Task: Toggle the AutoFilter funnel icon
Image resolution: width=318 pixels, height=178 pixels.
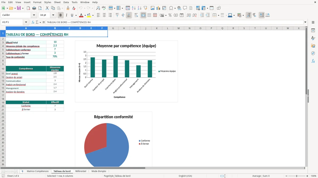Action: [x=145, y=8]
